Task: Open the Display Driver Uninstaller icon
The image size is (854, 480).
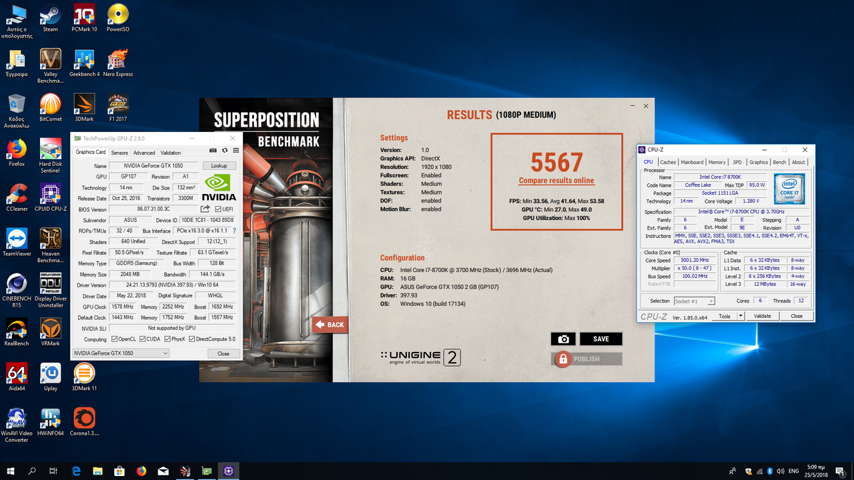Action: (x=50, y=291)
